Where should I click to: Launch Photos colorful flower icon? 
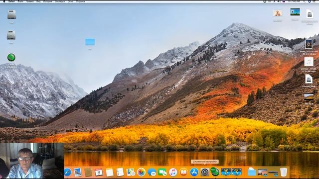[141, 172]
